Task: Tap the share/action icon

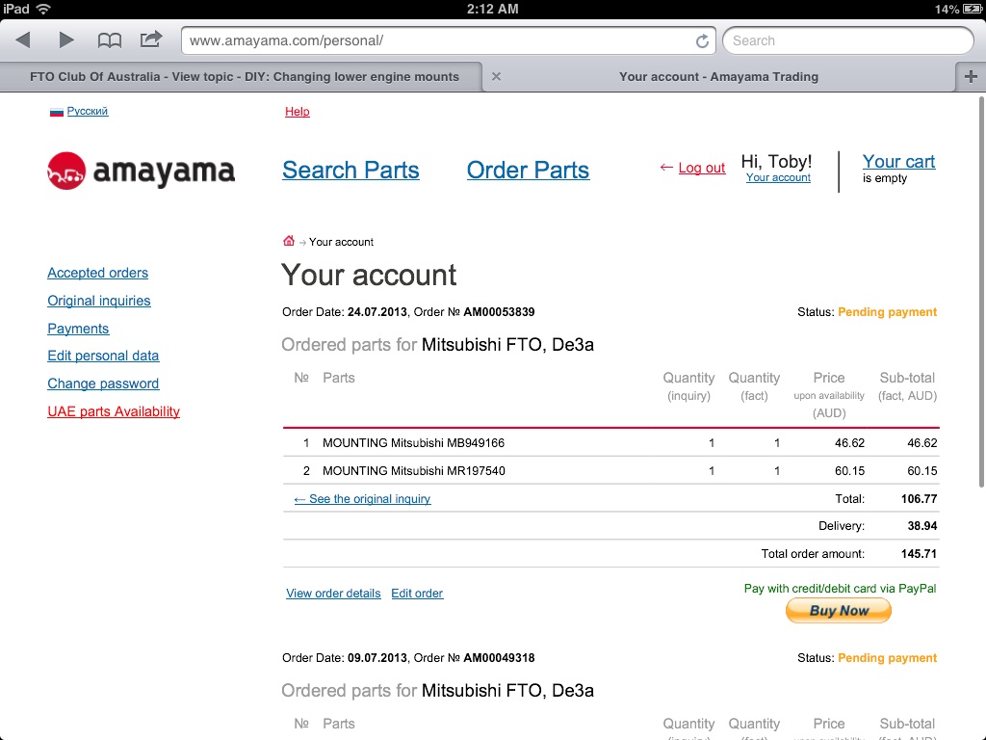Action: 151,40
